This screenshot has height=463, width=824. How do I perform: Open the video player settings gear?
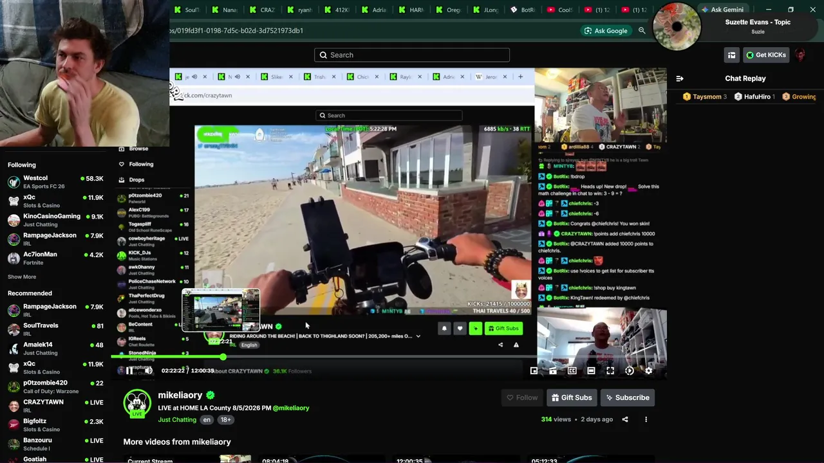pos(648,370)
